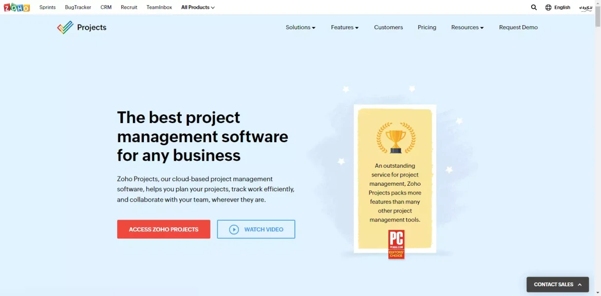Click the headline "The best project management software"
The width and height of the screenshot is (601, 296).
[x=202, y=136]
